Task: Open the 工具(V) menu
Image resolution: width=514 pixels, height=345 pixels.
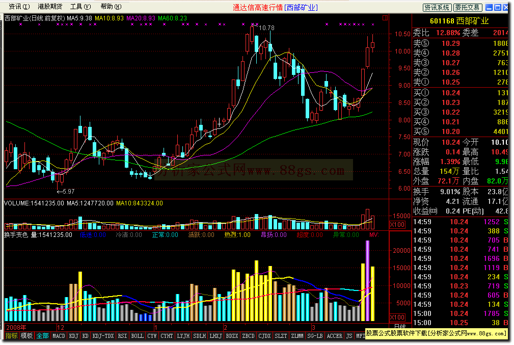Action: click(80, 7)
